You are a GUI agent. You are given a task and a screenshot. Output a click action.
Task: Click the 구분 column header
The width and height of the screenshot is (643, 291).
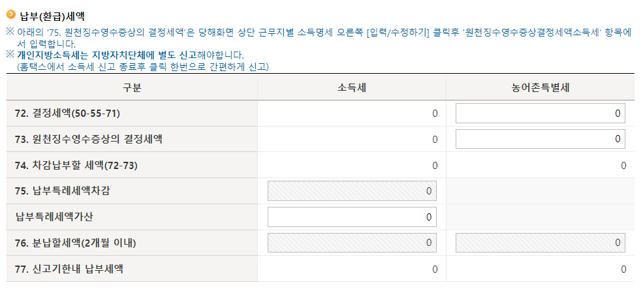tap(132, 87)
